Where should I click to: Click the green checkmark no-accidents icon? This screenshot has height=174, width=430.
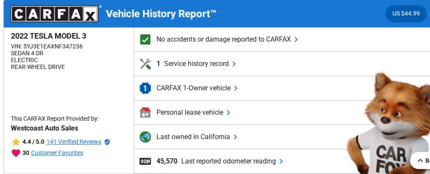click(x=145, y=39)
